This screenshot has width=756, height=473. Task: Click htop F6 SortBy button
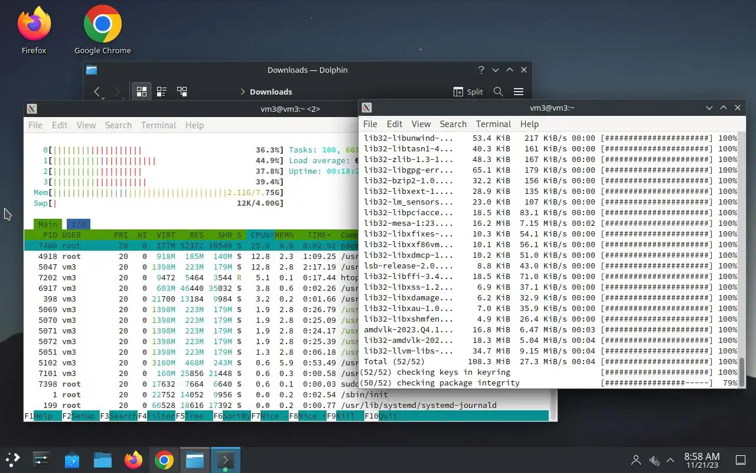pos(232,416)
